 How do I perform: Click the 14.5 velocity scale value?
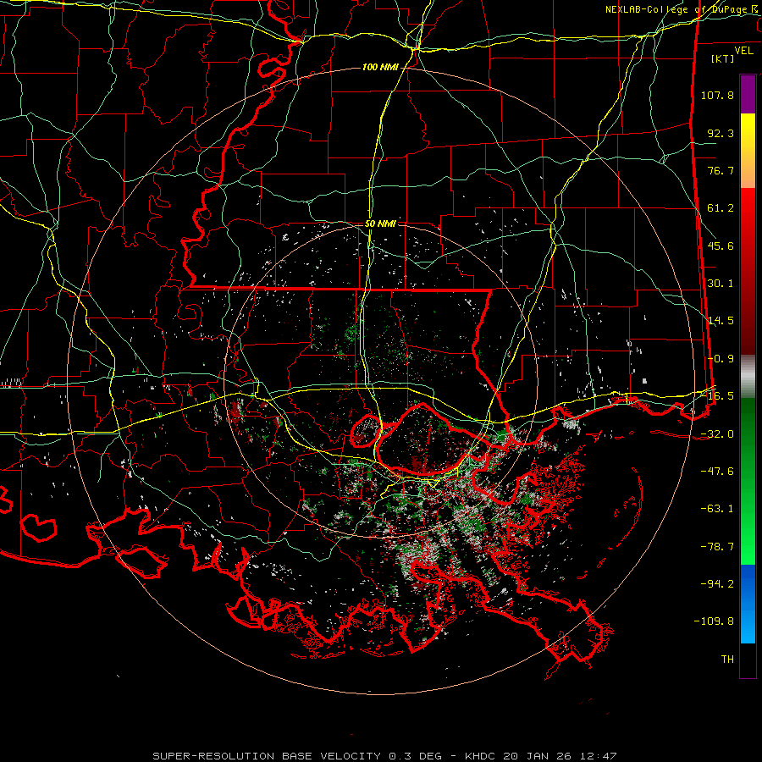tap(721, 321)
